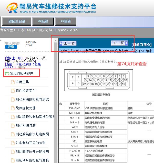This screenshot has height=163, width=154.
Task: Open the 制动系统排液 document
Action: pos(26,125)
